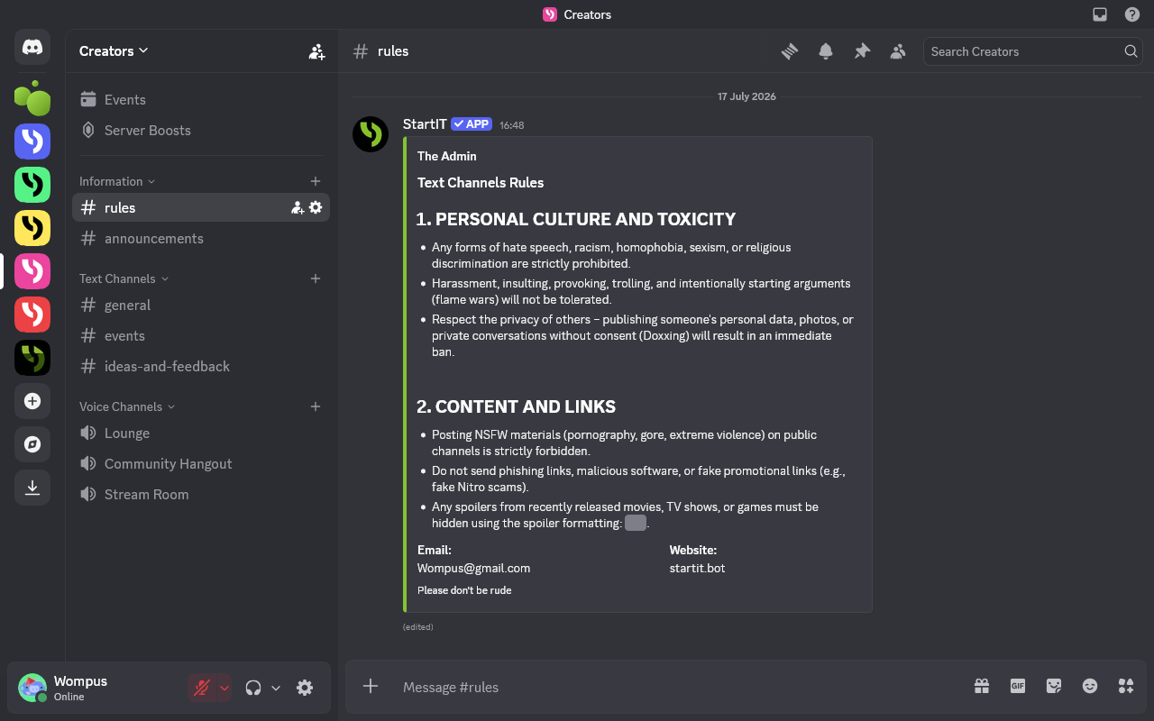Click the startit.bot website text
This screenshot has width=1154, height=721.
pos(697,569)
